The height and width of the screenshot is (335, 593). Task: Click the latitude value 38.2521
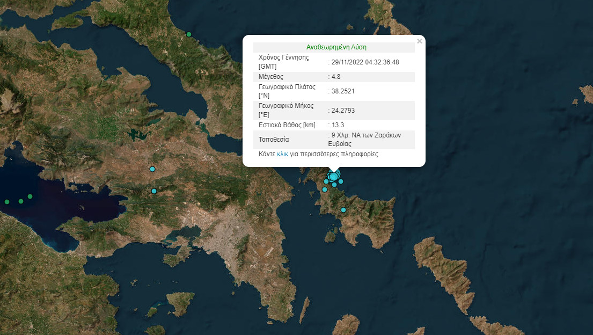pyautogui.click(x=343, y=91)
